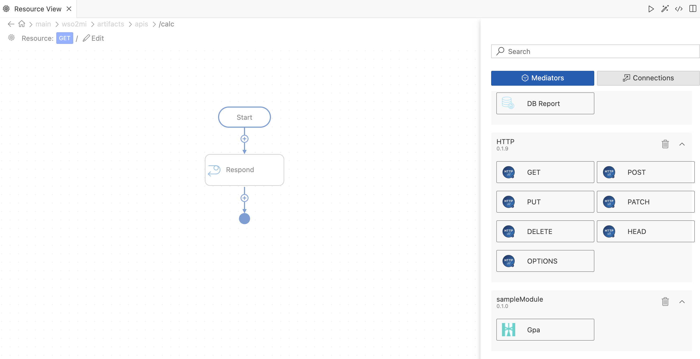Screen dimensions: 700x359
Task: Delete the HTTP module with the trash icon
Action: coord(665,144)
